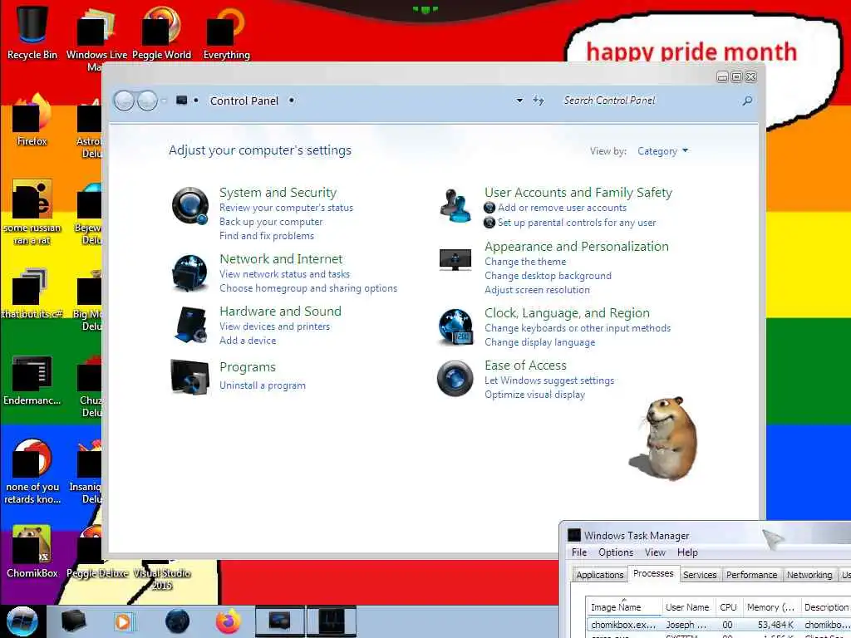Sort by Image Name column in Task Manager
This screenshot has width=851, height=638.
[623, 607]
